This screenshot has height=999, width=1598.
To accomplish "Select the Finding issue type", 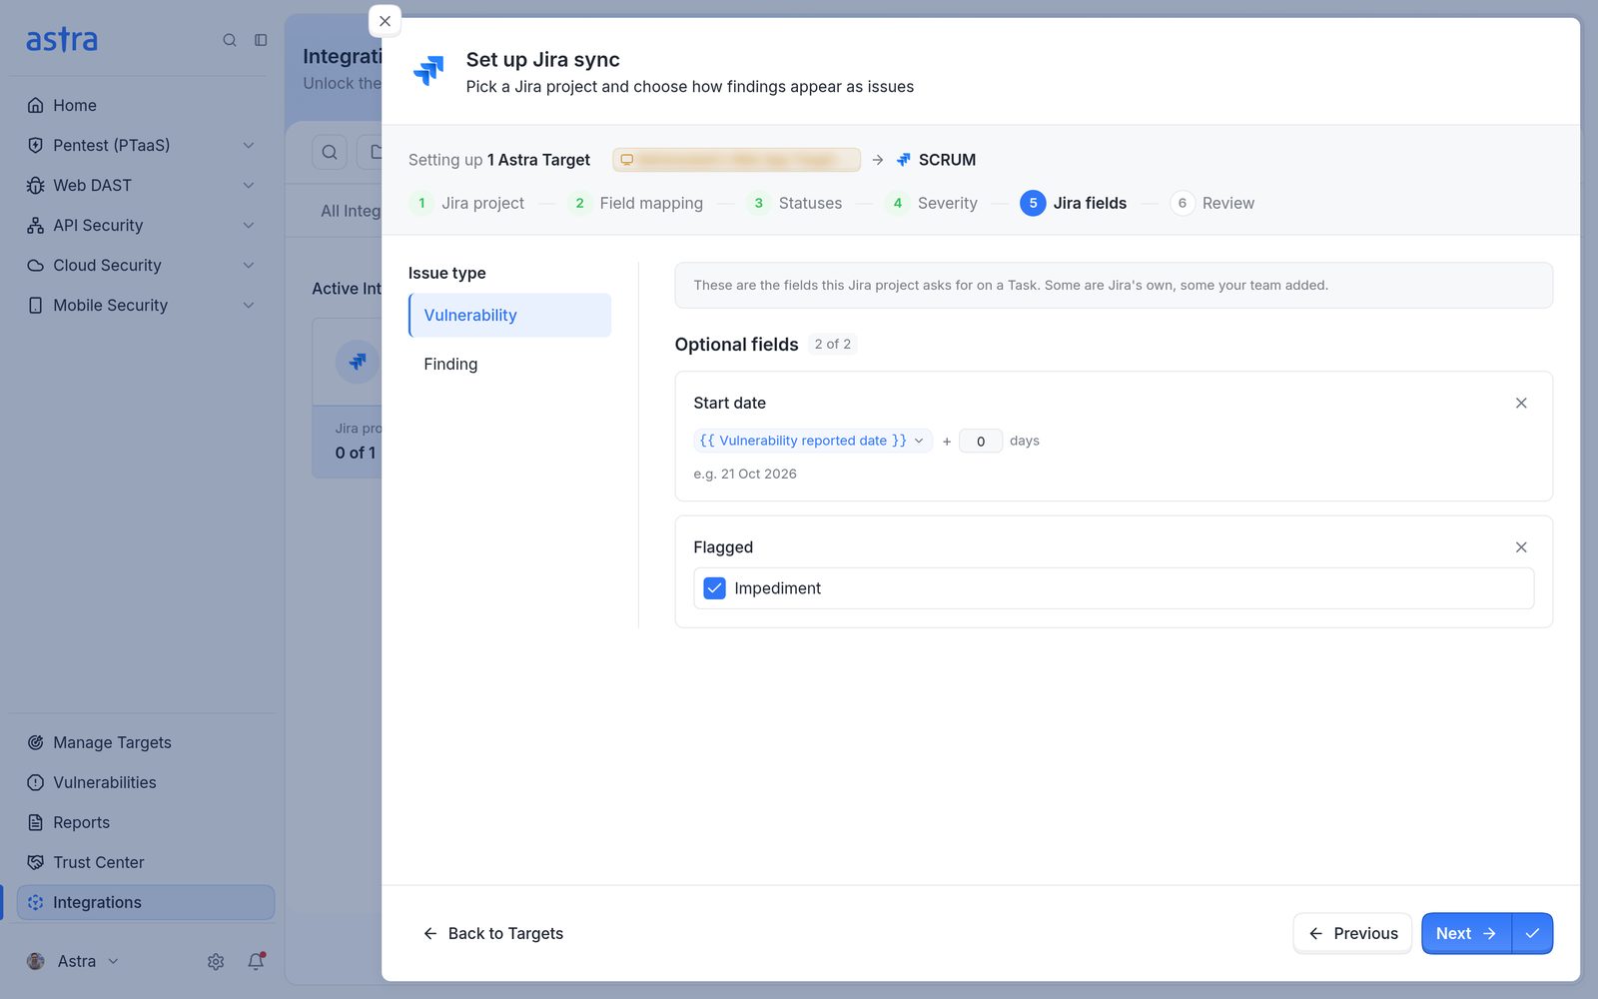I will pyautogui.click(x=509, y=364).
